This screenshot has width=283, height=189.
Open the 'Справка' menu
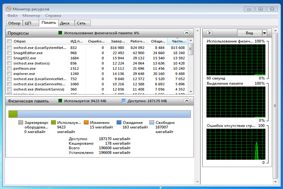coord(53,16)
